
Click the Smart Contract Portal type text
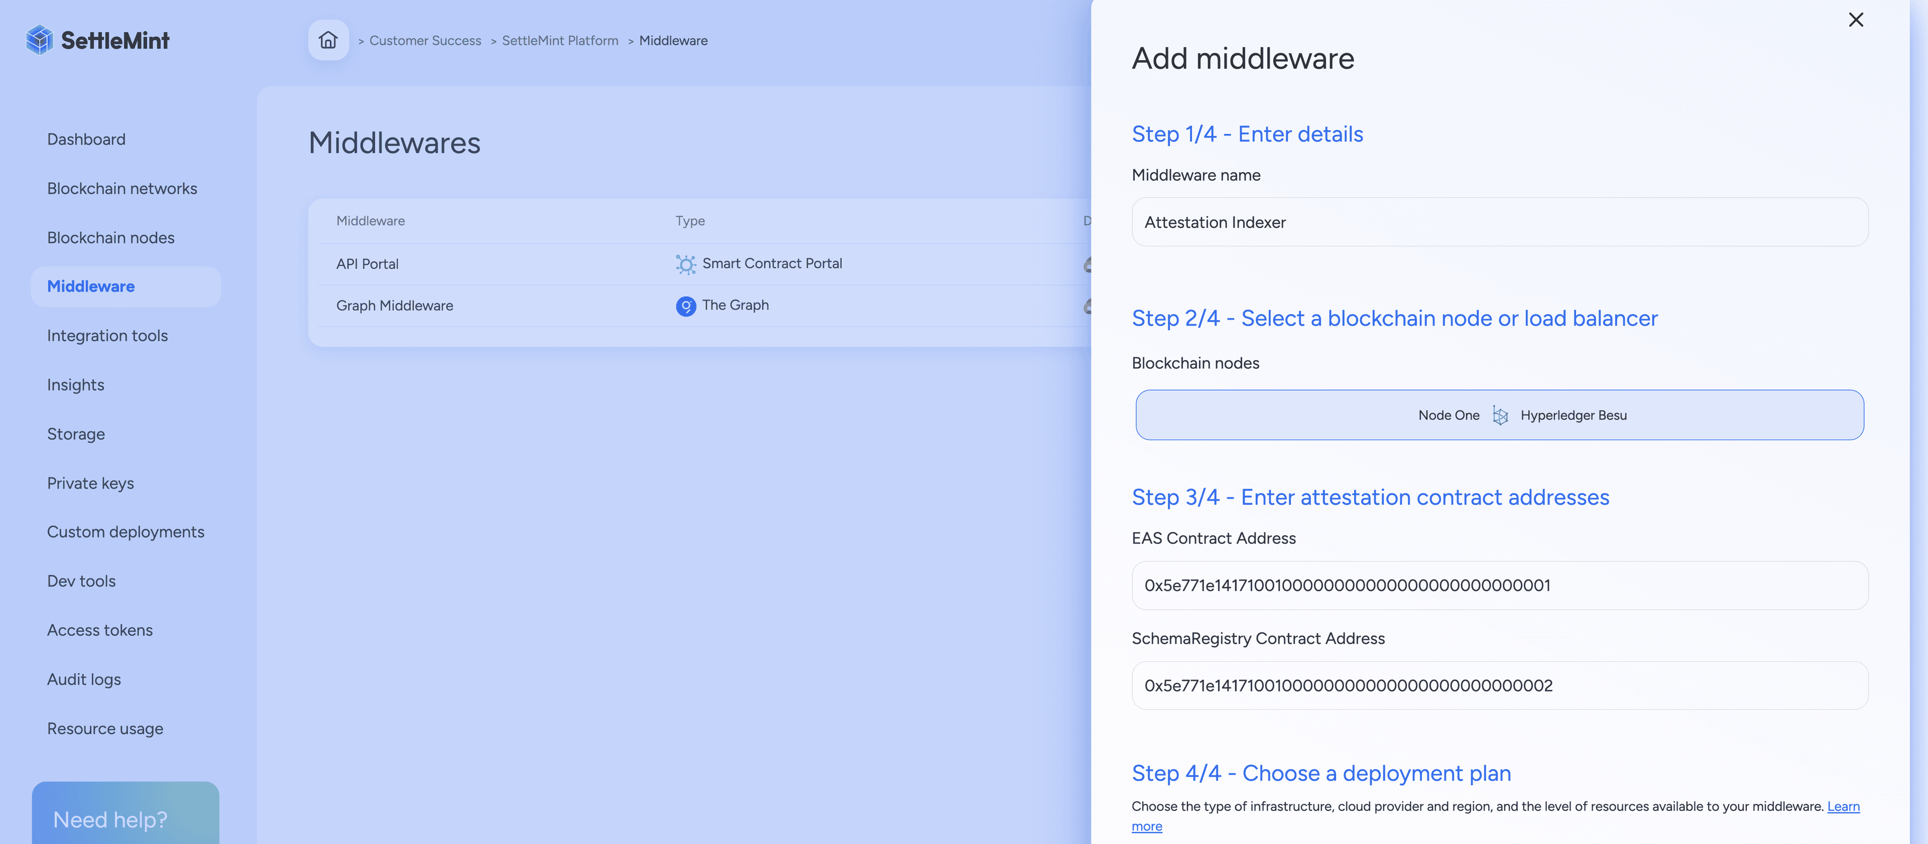[x=772, y=263]
